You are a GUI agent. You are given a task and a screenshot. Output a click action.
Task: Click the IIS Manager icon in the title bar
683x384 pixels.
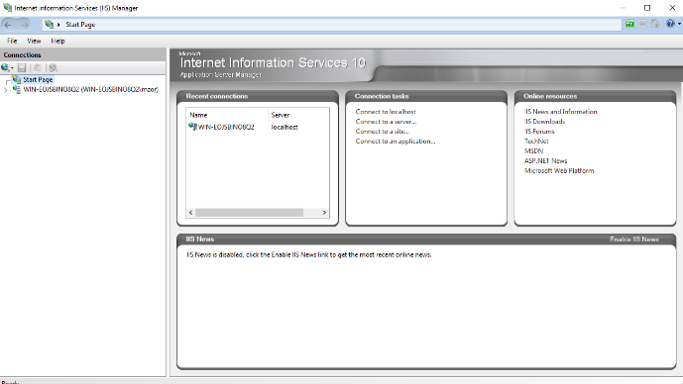pos(7,7)
